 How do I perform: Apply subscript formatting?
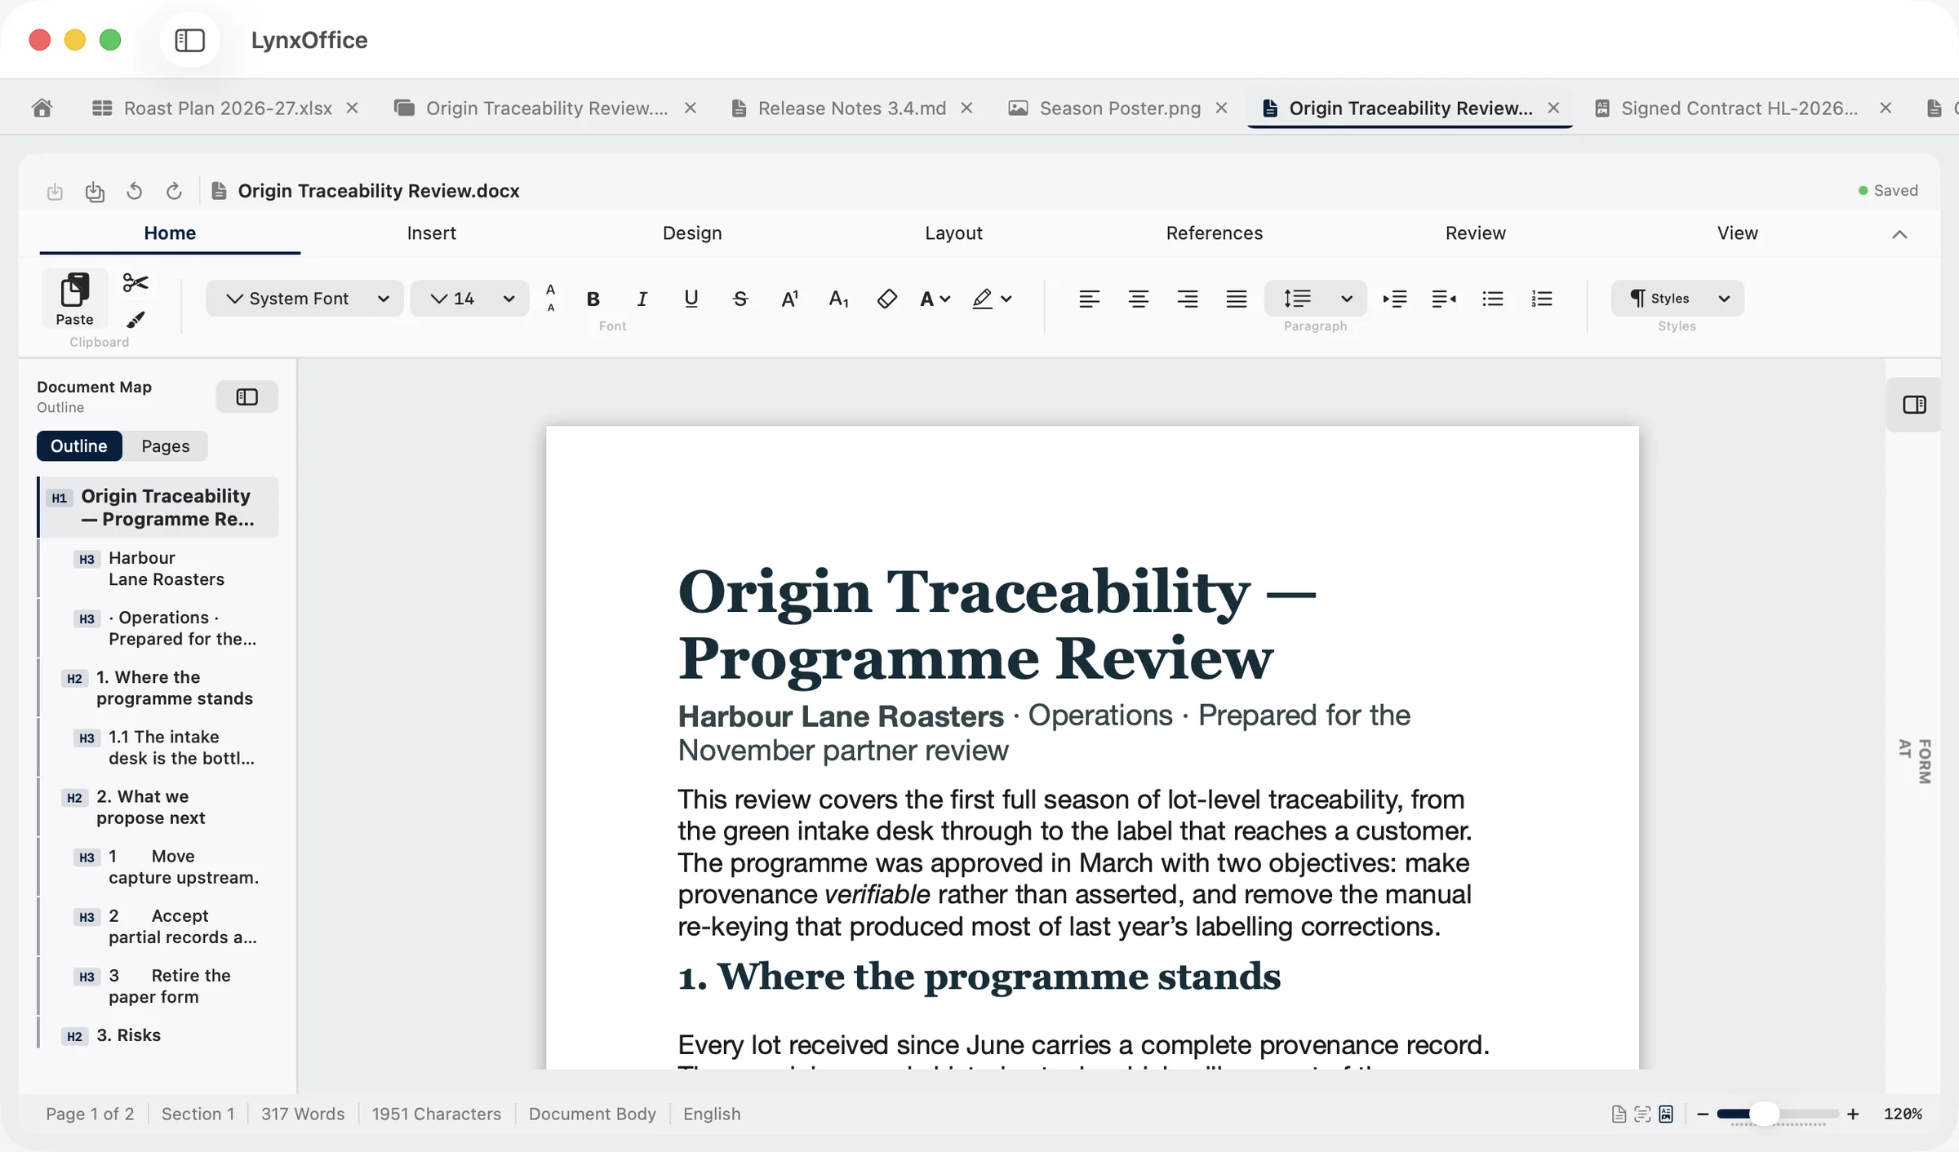838,299
